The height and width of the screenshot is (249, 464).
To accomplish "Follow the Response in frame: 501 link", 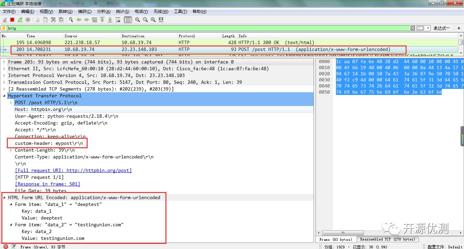I will [x=48, y=184].
